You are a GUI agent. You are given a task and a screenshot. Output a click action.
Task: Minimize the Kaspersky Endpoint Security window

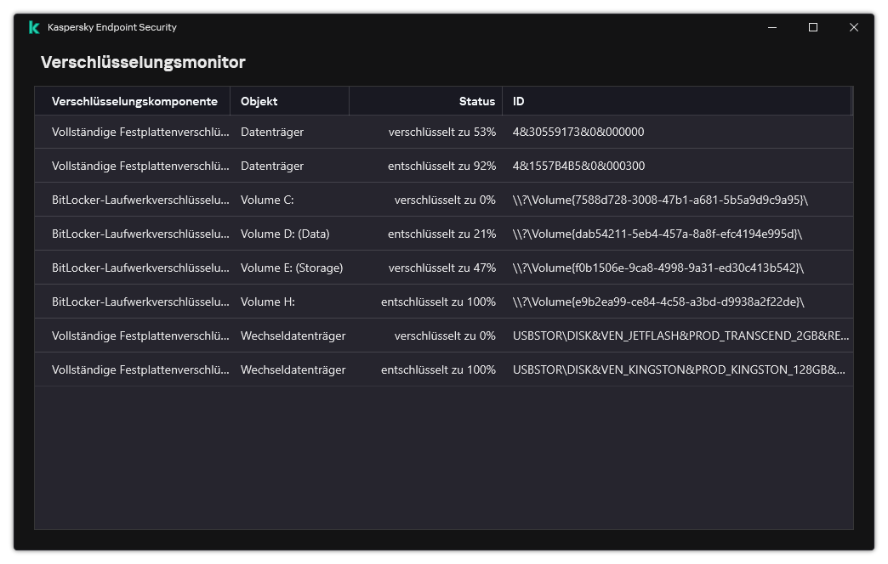point(772,27)
